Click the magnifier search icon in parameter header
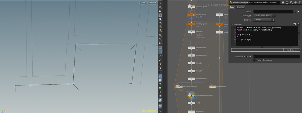Screen dimensions: 302x113 click(292, 2)
